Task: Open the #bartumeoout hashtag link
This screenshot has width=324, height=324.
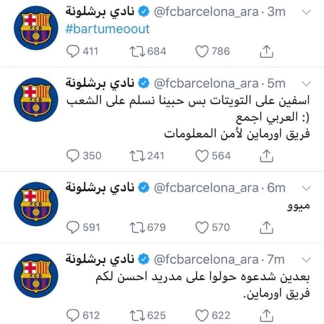Action: click(108, 29)
